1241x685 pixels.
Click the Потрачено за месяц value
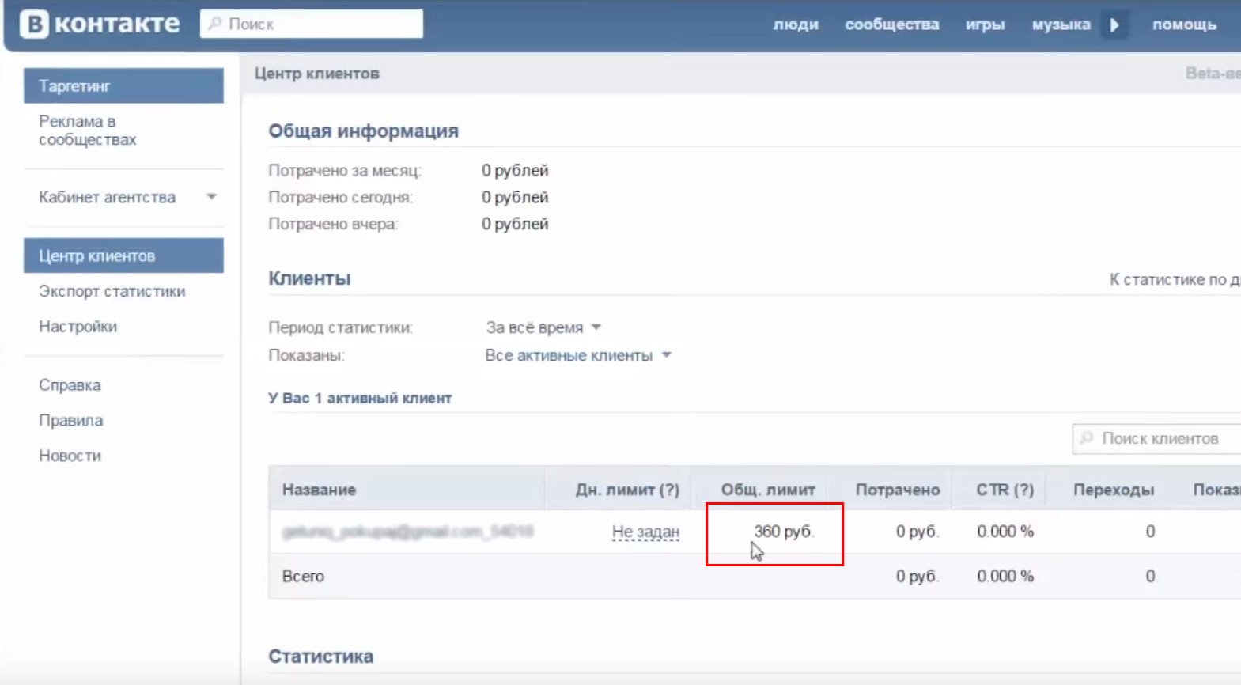coord(515,170)
